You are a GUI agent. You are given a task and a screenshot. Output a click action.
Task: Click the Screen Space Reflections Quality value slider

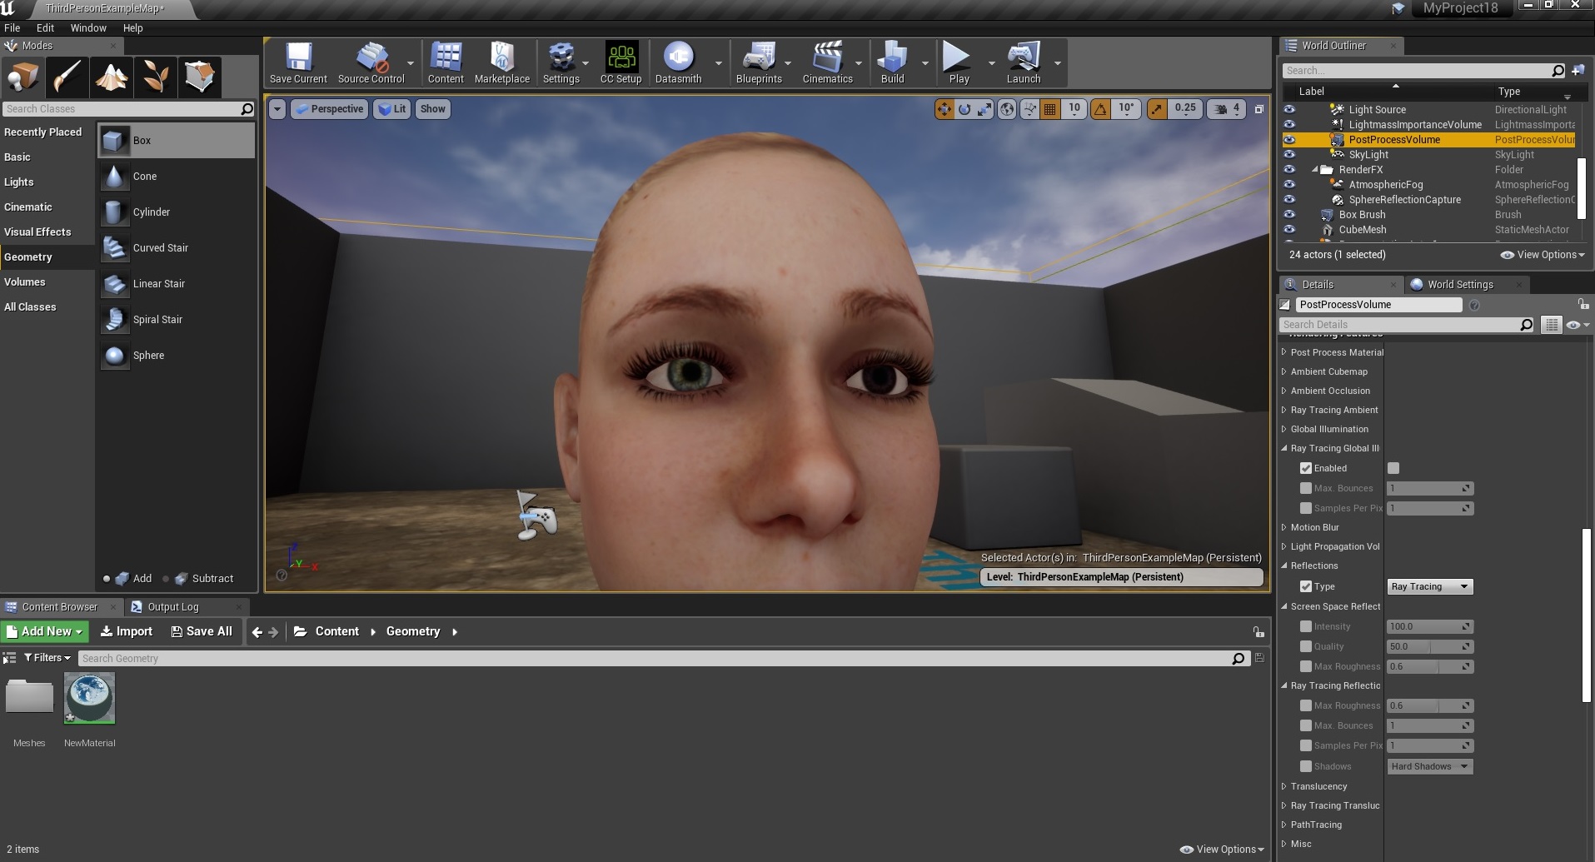click(x=1429, y=646)
